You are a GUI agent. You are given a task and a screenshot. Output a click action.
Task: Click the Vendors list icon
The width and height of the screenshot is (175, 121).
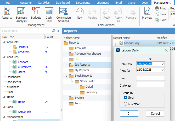[x=14, y=62]
